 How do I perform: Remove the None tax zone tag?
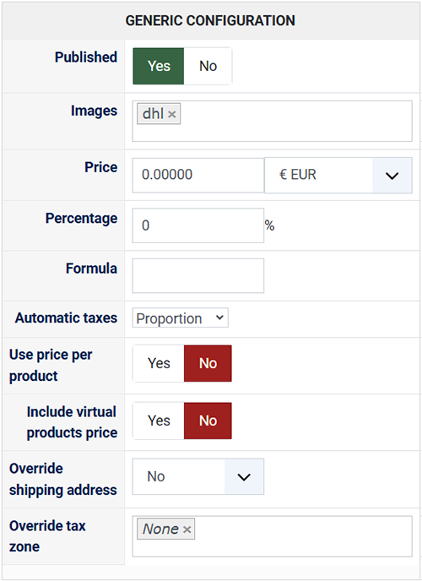pyautogui.click(x=187, y=529)
